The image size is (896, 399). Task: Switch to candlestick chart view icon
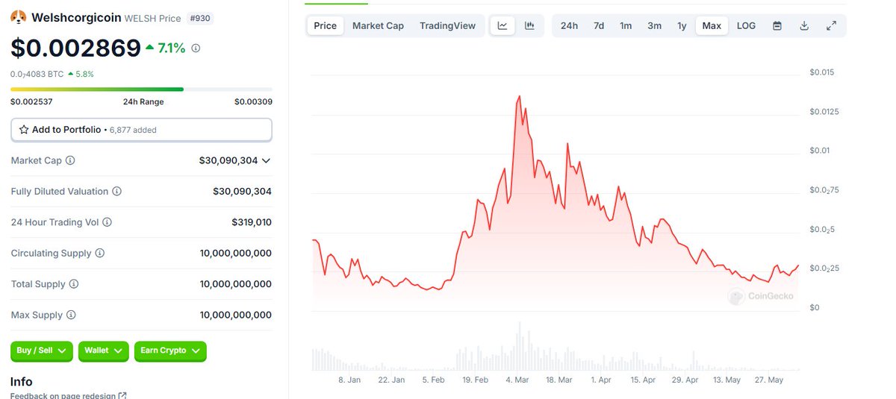point(529,26)
